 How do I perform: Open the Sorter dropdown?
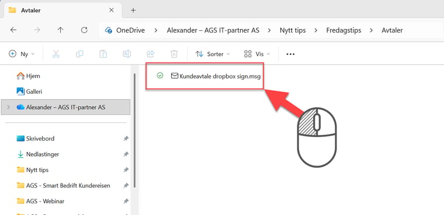tap(213, 54)
